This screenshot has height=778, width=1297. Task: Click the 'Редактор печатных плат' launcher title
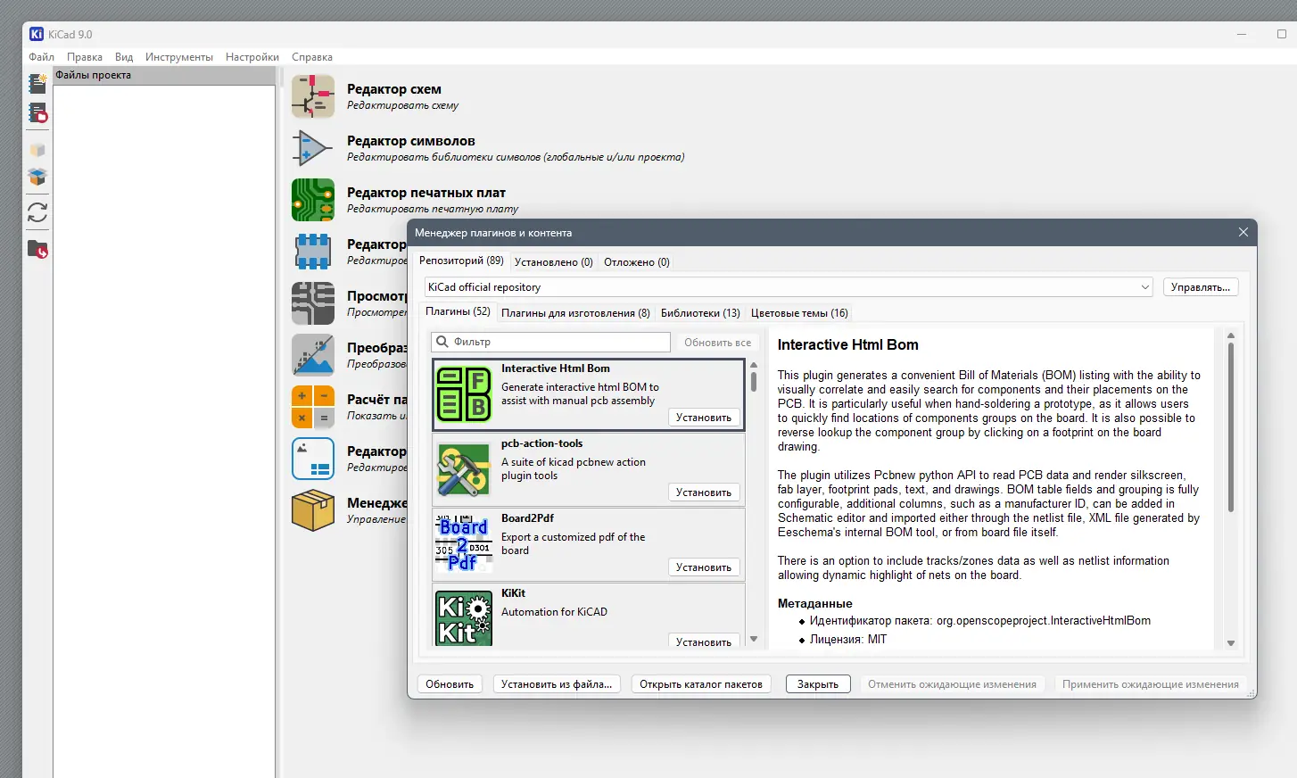tap(426, 193)
